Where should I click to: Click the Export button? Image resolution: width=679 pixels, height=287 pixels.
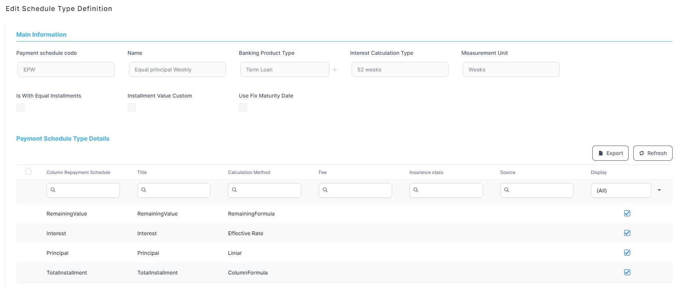(610, 153)
